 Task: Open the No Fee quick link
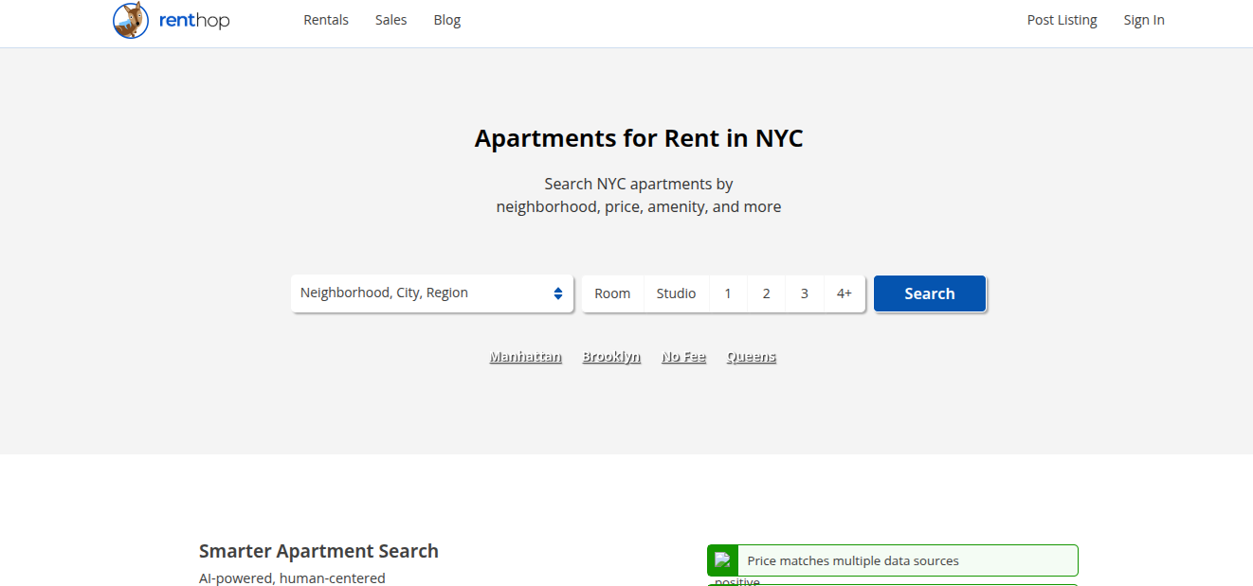tap(683, 357)
